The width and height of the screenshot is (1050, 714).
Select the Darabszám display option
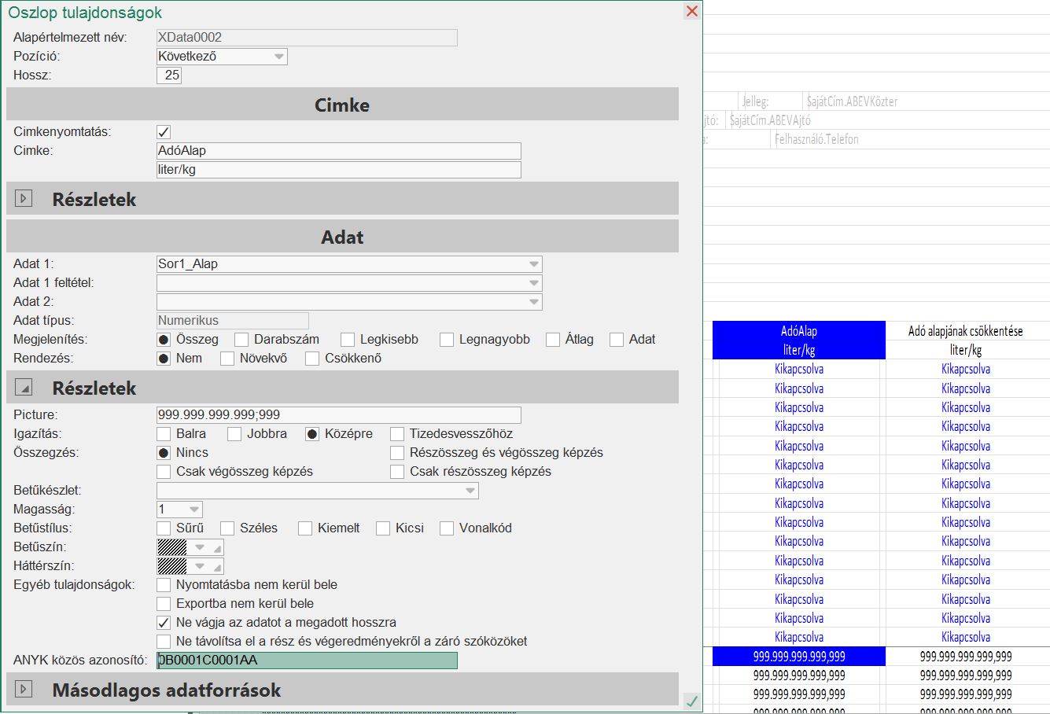(241, 340)
